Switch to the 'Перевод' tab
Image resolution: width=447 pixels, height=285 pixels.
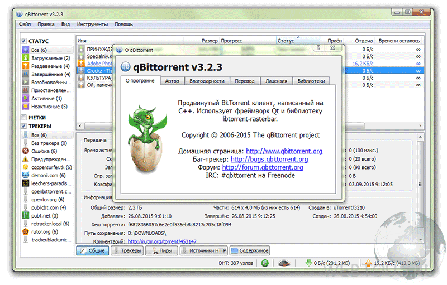(x=245, y=81)
